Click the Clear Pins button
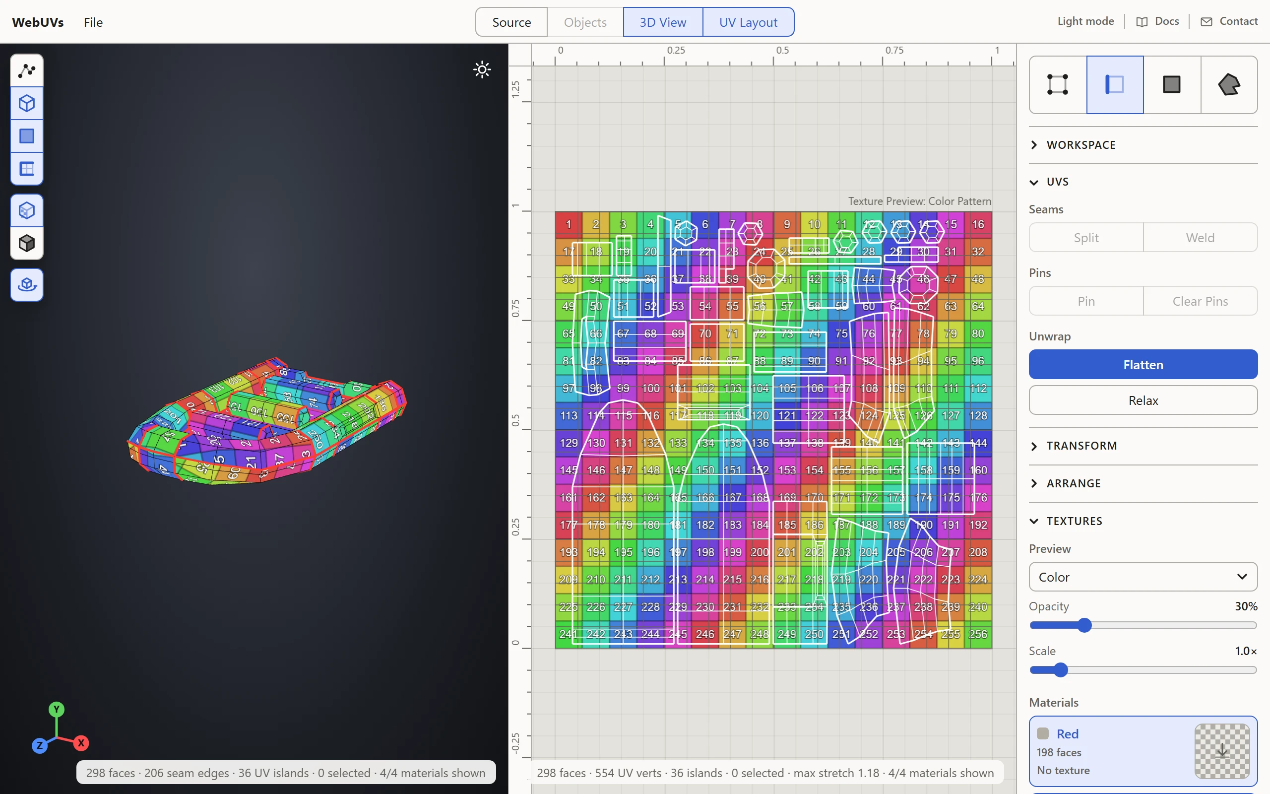Screen dimensions: 1270x794 [1200, 301]
